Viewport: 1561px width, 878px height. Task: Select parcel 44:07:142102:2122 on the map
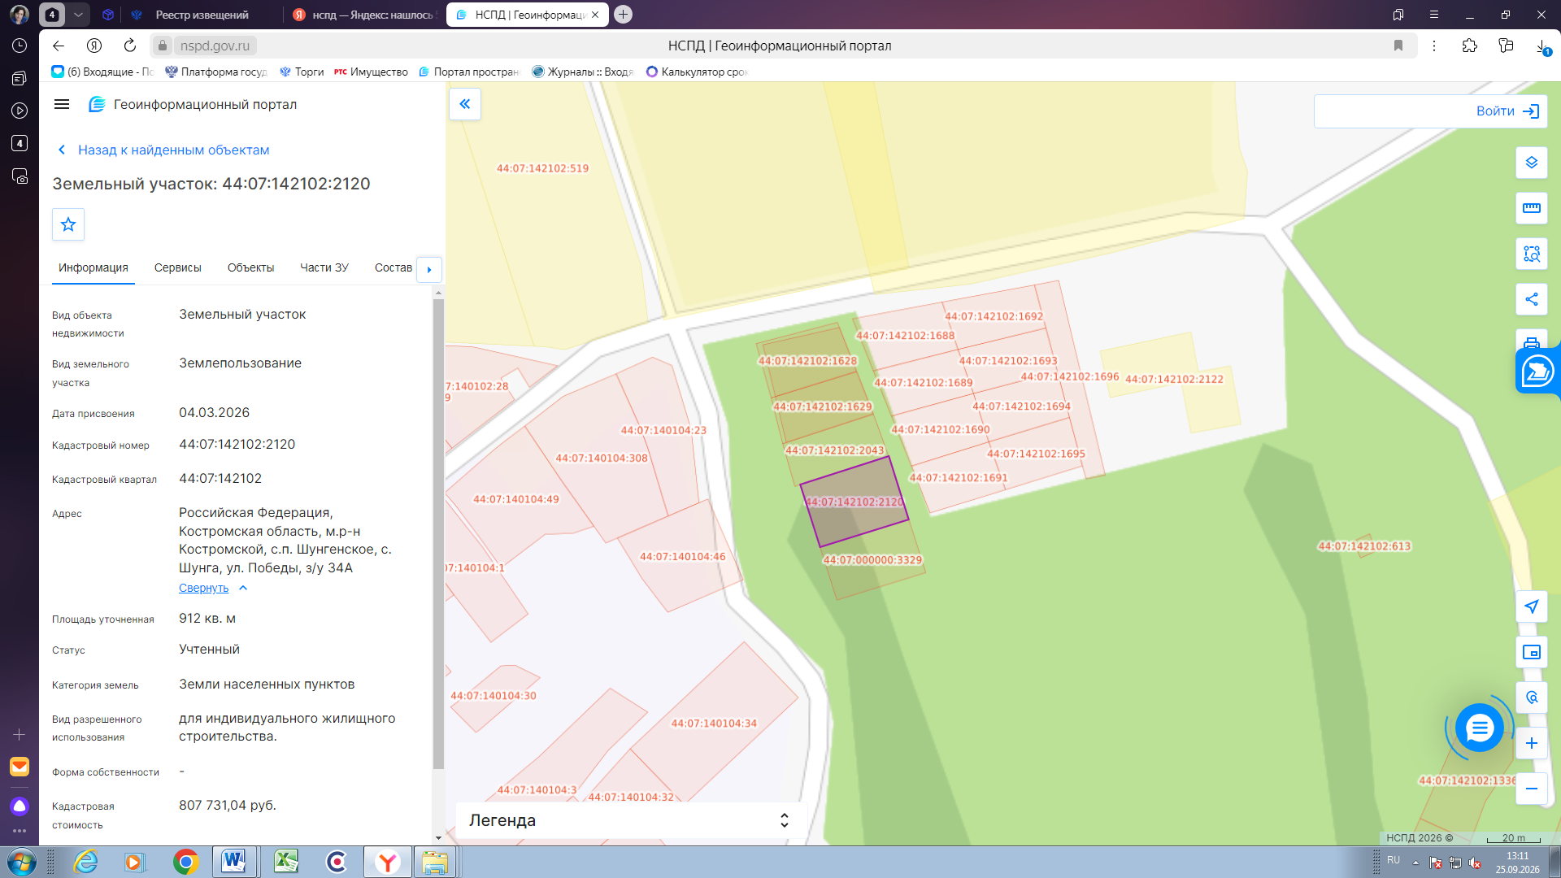(1174, 379)
